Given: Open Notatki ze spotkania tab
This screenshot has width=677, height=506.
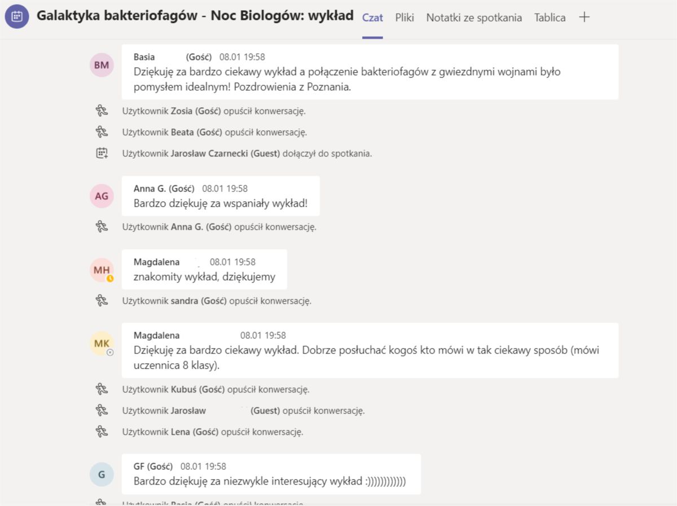Looking at the screenshot, I should pyautogui.click(x=474, y=18).
